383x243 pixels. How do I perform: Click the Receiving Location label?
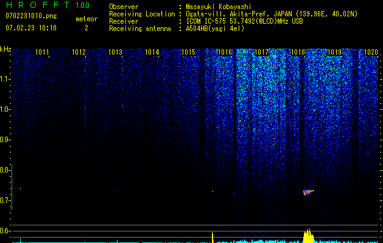142,14
